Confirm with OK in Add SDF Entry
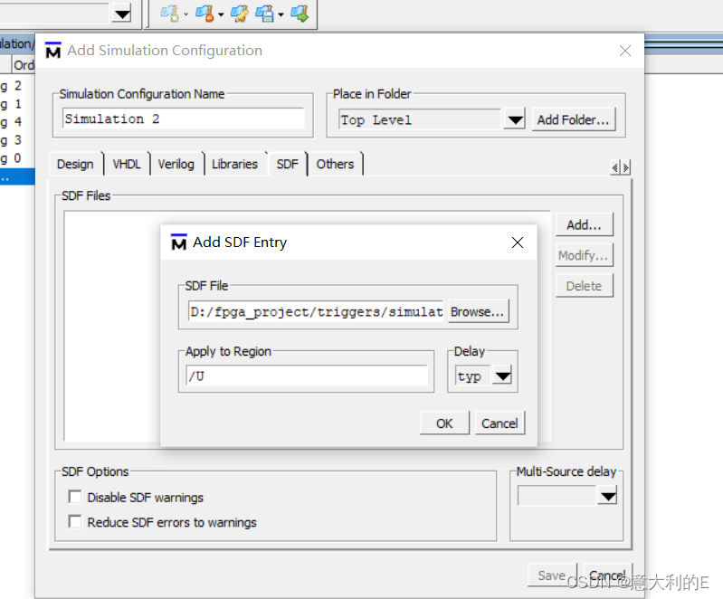This screenshot has height=599, width=723. [444, 423]
